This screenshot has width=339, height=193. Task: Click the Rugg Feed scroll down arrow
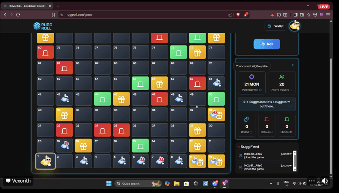pos(295,170)
